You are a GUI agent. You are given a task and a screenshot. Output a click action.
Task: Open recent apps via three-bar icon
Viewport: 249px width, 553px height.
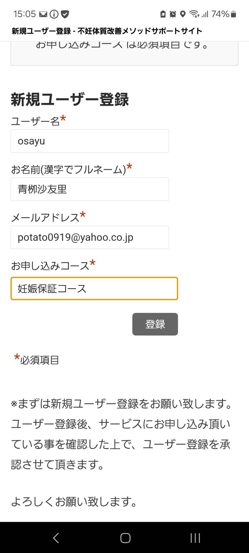coord(195,538)
